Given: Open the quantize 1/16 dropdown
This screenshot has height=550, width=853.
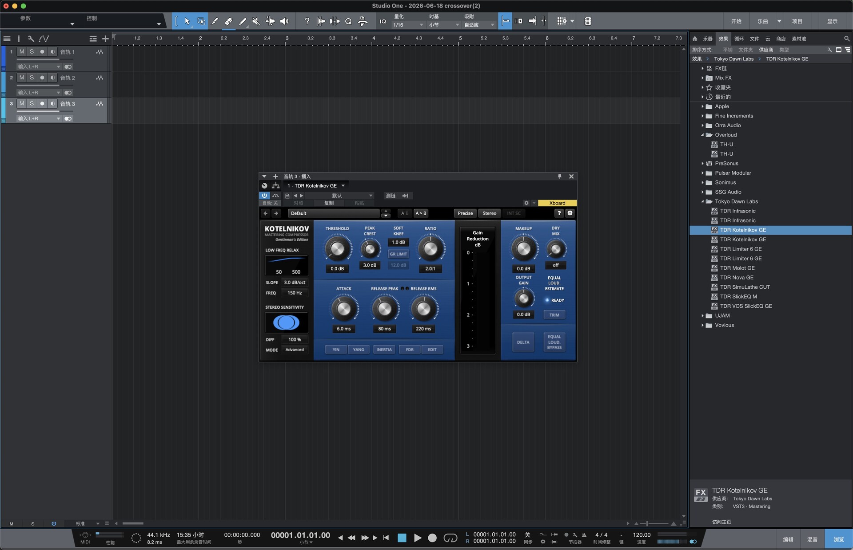Looking at the screenshot, I should [x=408, y=25].
